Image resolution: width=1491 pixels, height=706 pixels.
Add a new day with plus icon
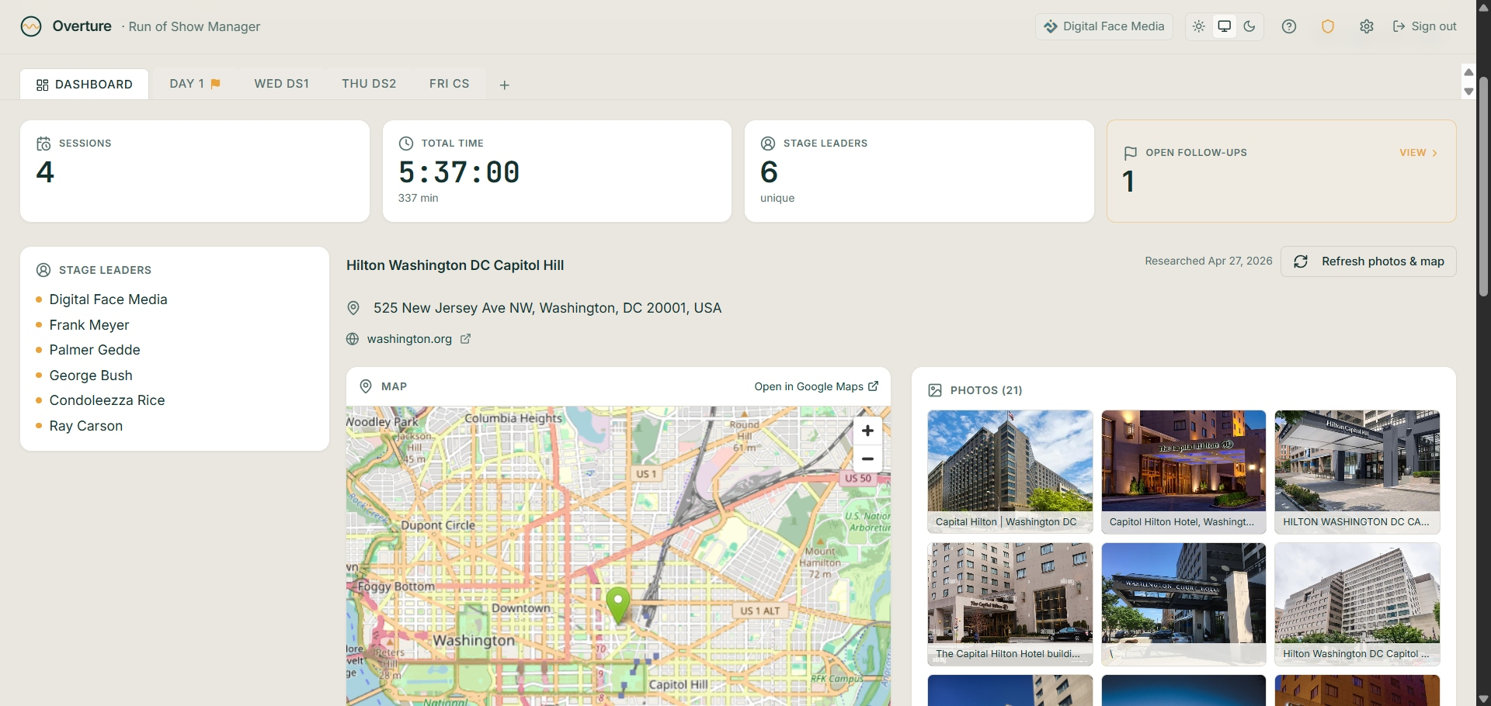[x=505, y=85]
